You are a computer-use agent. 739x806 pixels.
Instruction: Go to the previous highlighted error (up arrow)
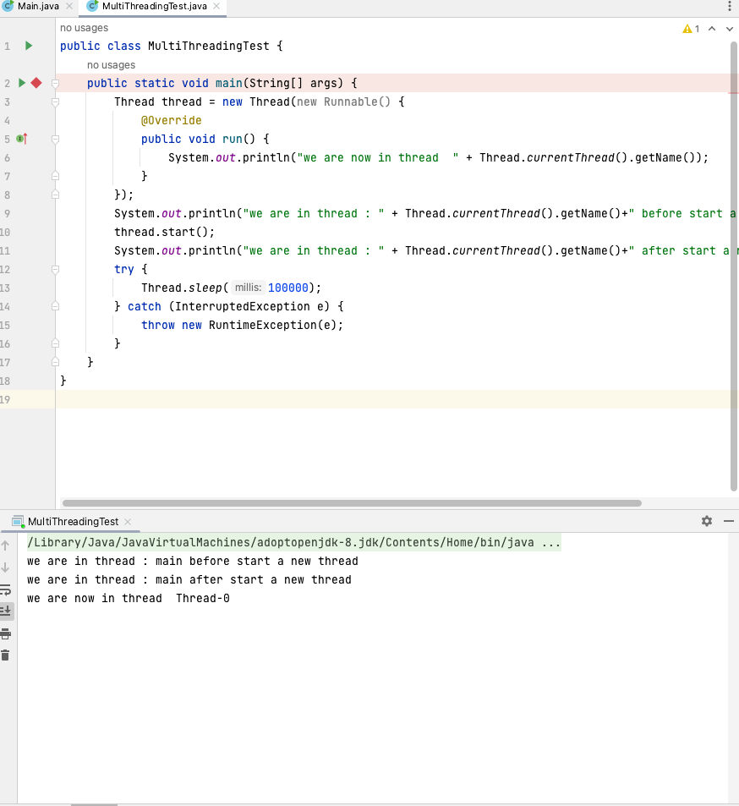[x=712, y=29]
